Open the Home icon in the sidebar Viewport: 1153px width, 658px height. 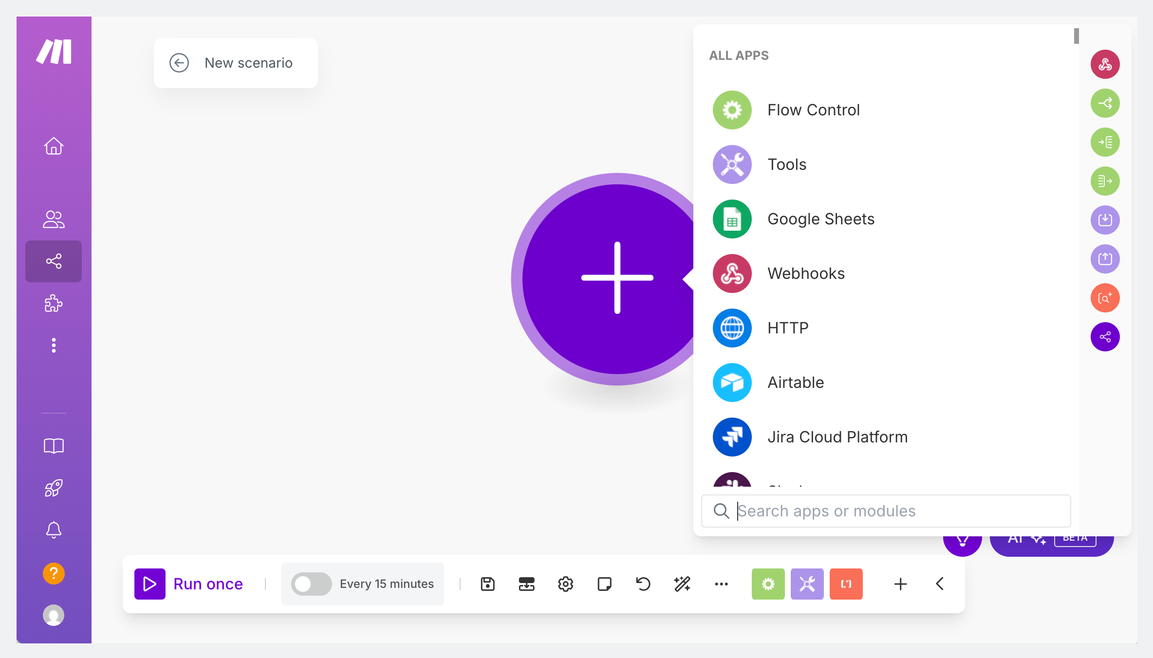tap(54, 146)
